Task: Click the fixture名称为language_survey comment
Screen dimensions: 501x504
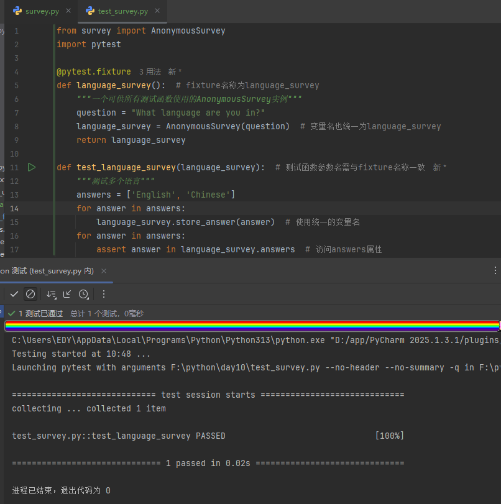Action: [x=247, y=86]
